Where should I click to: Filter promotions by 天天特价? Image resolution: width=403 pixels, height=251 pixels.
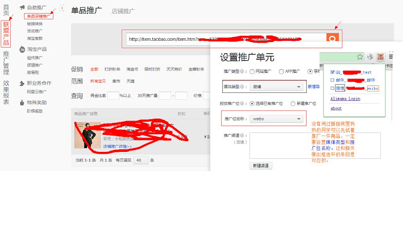coord(174,69)
